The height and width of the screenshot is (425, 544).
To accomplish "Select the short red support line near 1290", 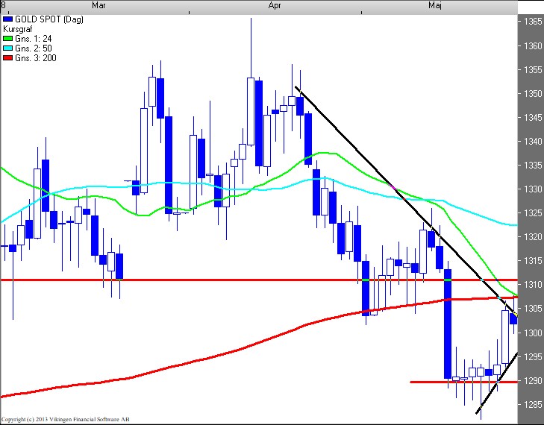I will [463, 382].
